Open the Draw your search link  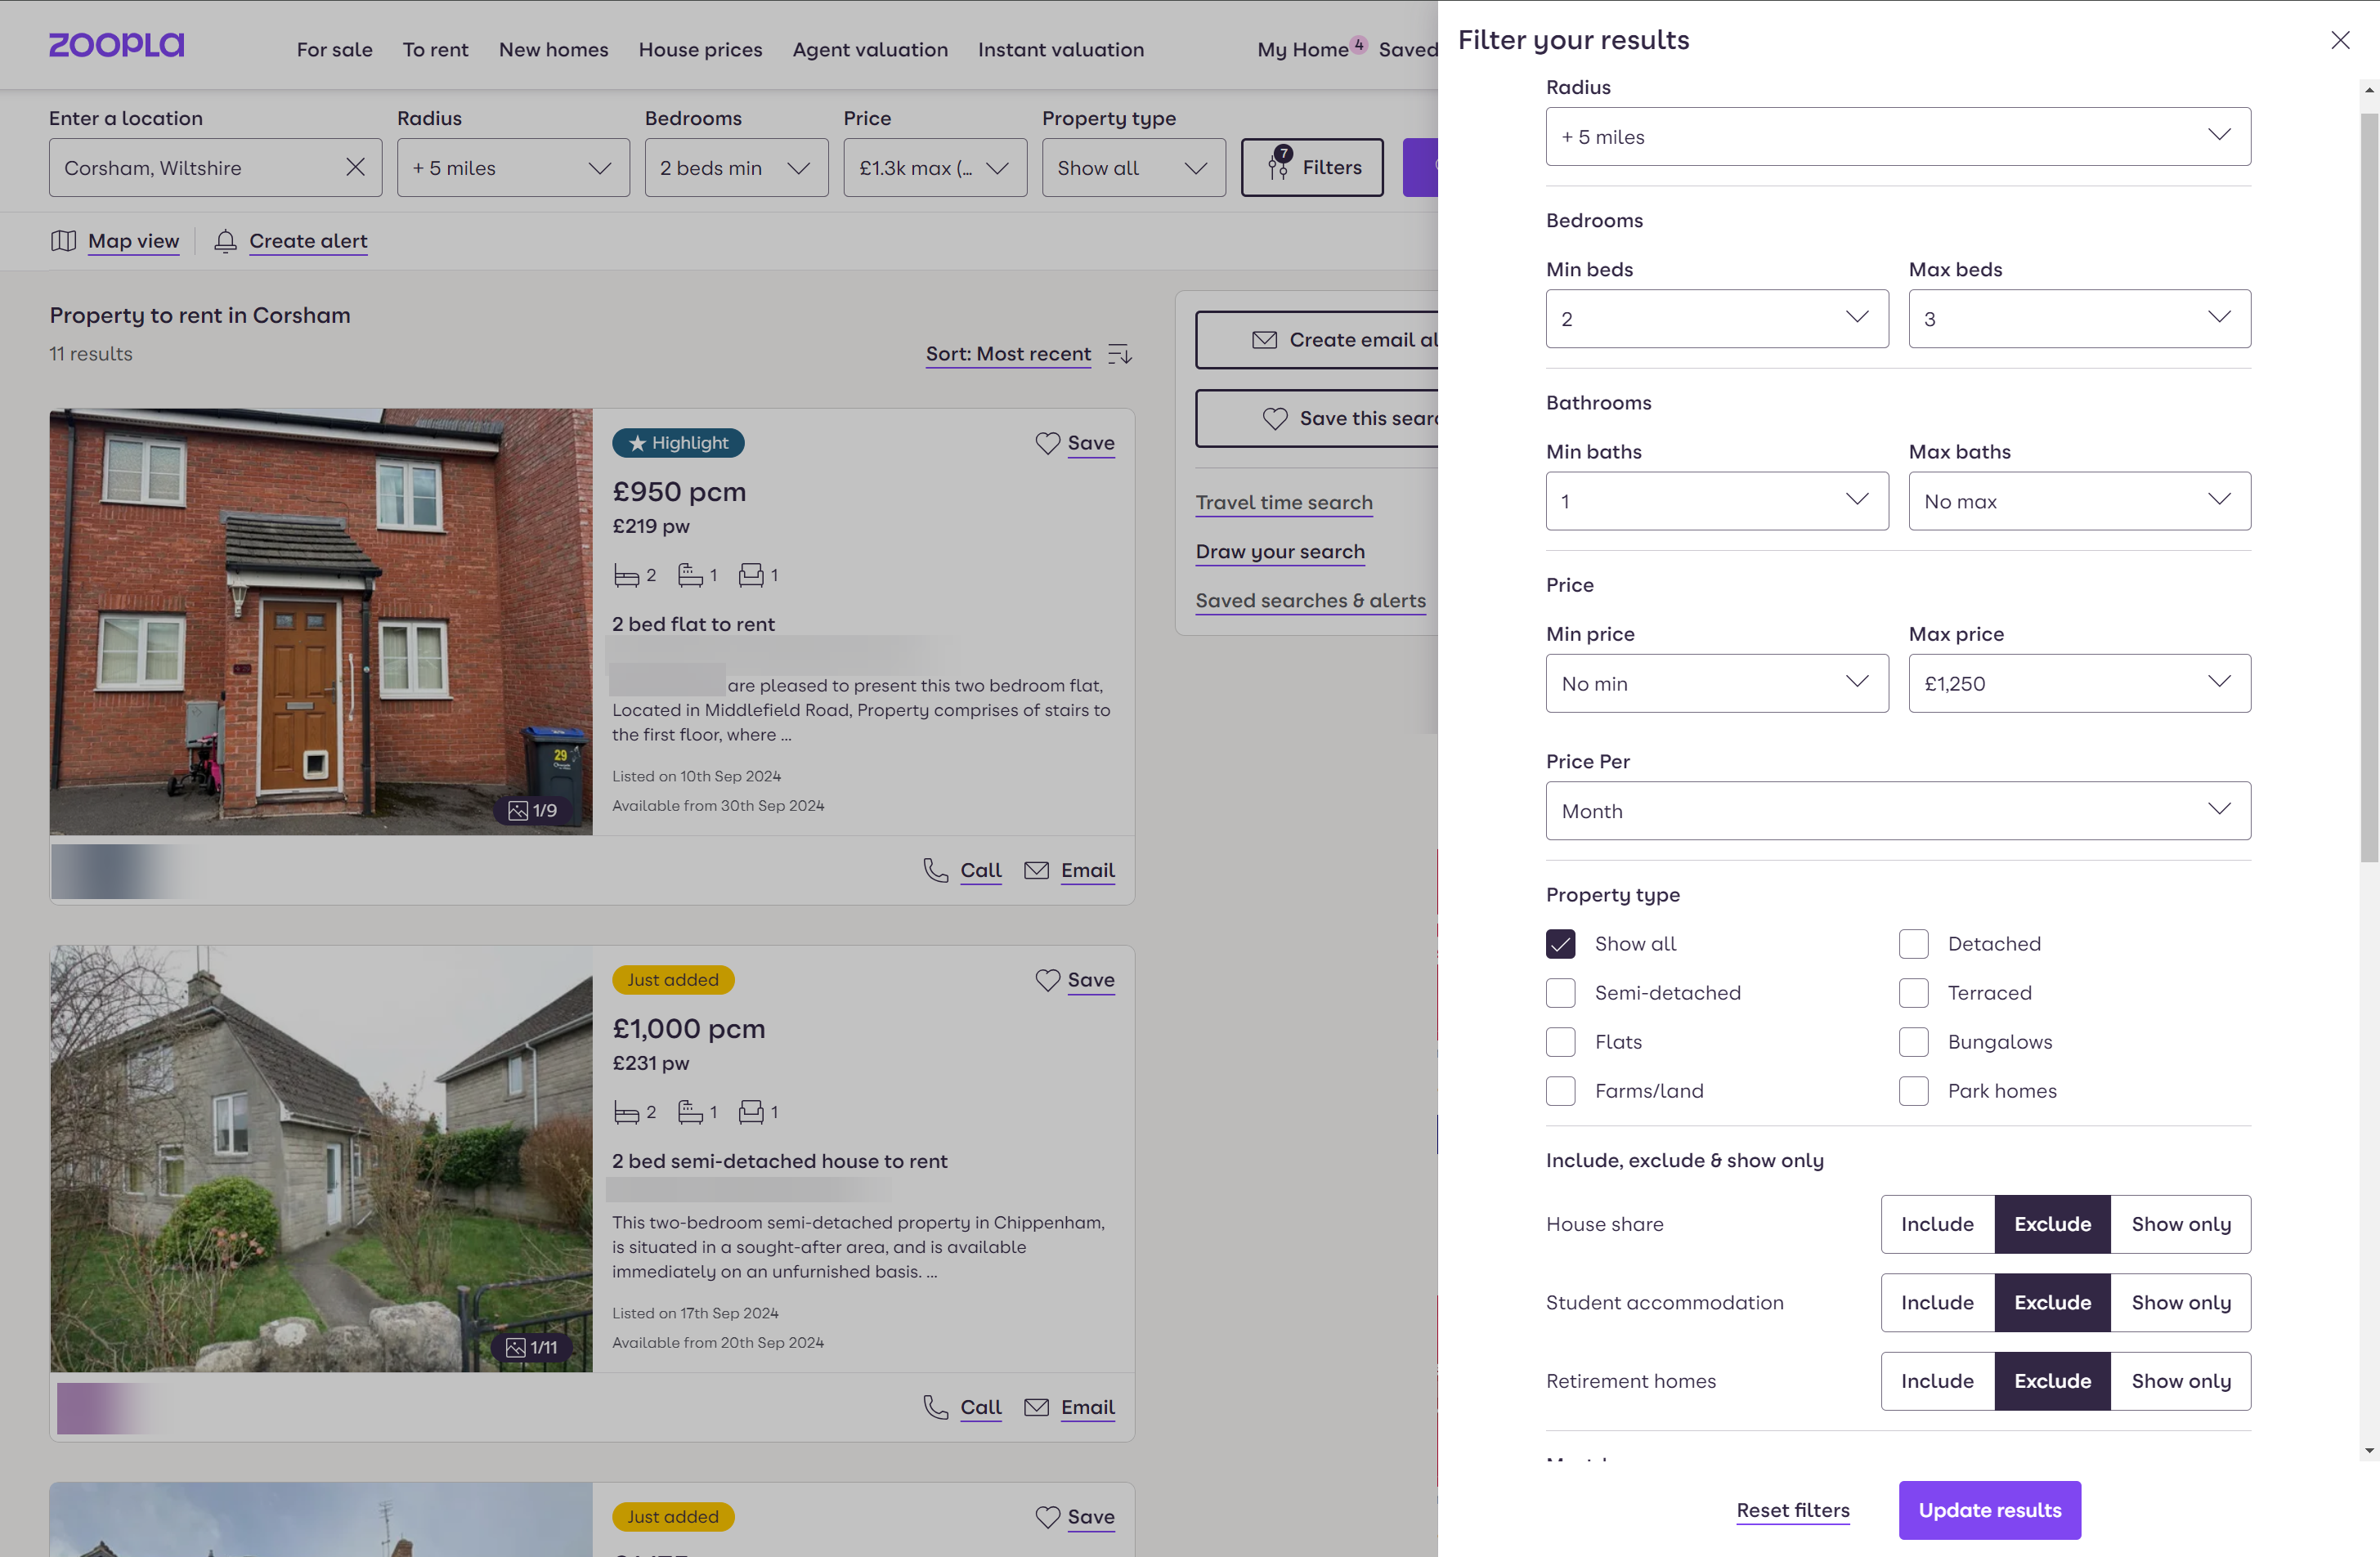(1280, 552)
